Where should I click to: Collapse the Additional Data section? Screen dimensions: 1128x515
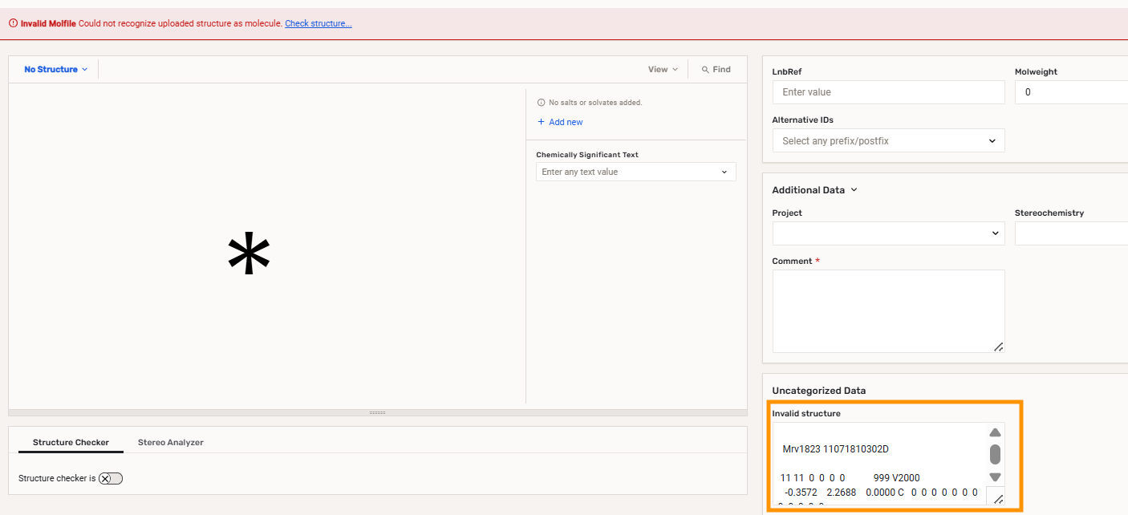pyautogui.click(x=854, y=190)
